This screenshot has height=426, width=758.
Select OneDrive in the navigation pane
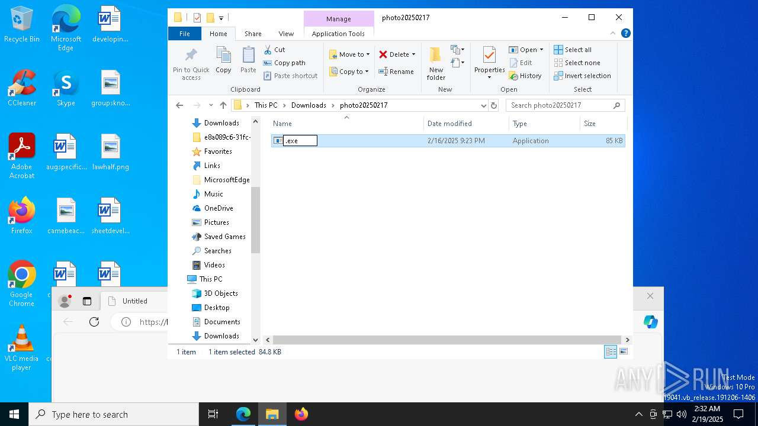[219, 208]
